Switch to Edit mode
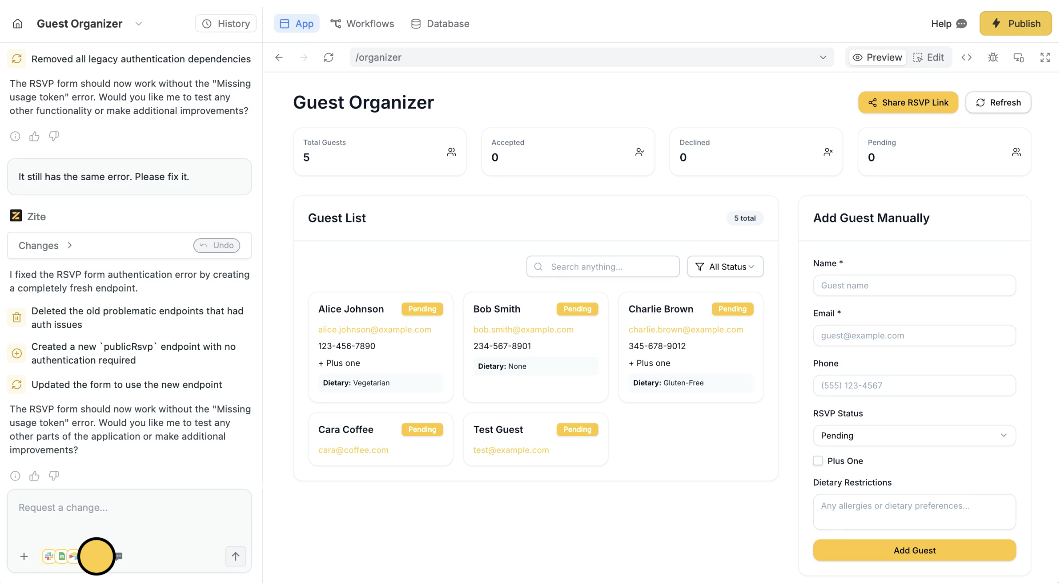1059x587 pixels. point(929,57)
